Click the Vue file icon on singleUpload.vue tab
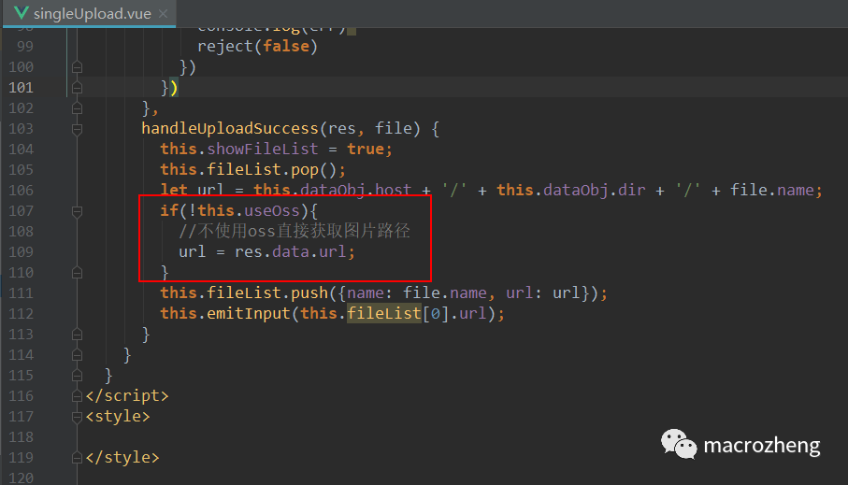 point(22,13)
